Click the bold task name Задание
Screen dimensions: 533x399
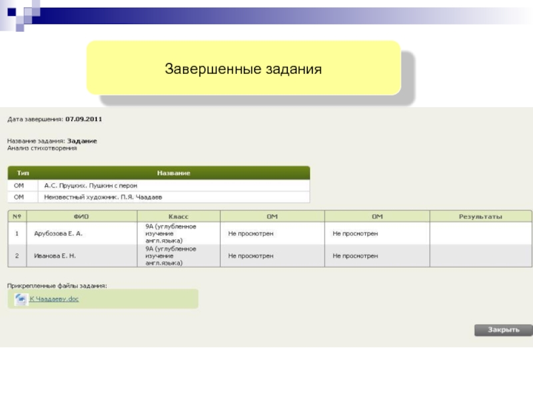tap(82, 141)
